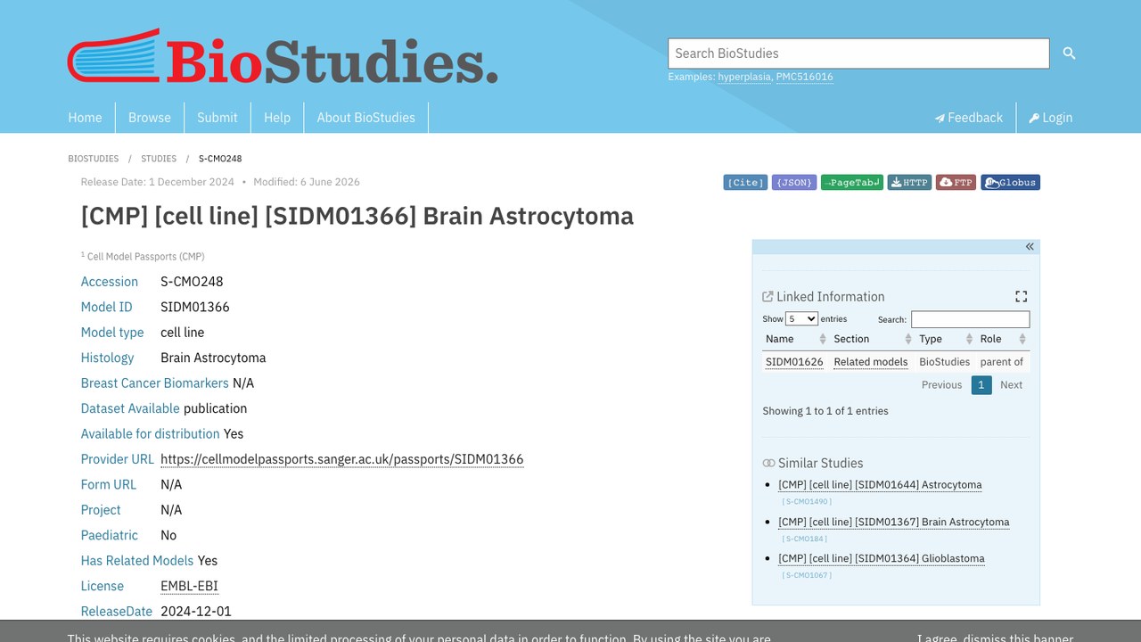Sort linked table by Type column

coord(947,339)
